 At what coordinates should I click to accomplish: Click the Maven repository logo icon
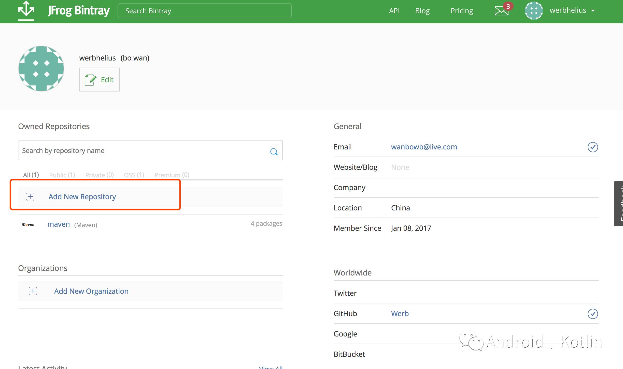click(28, 224)
